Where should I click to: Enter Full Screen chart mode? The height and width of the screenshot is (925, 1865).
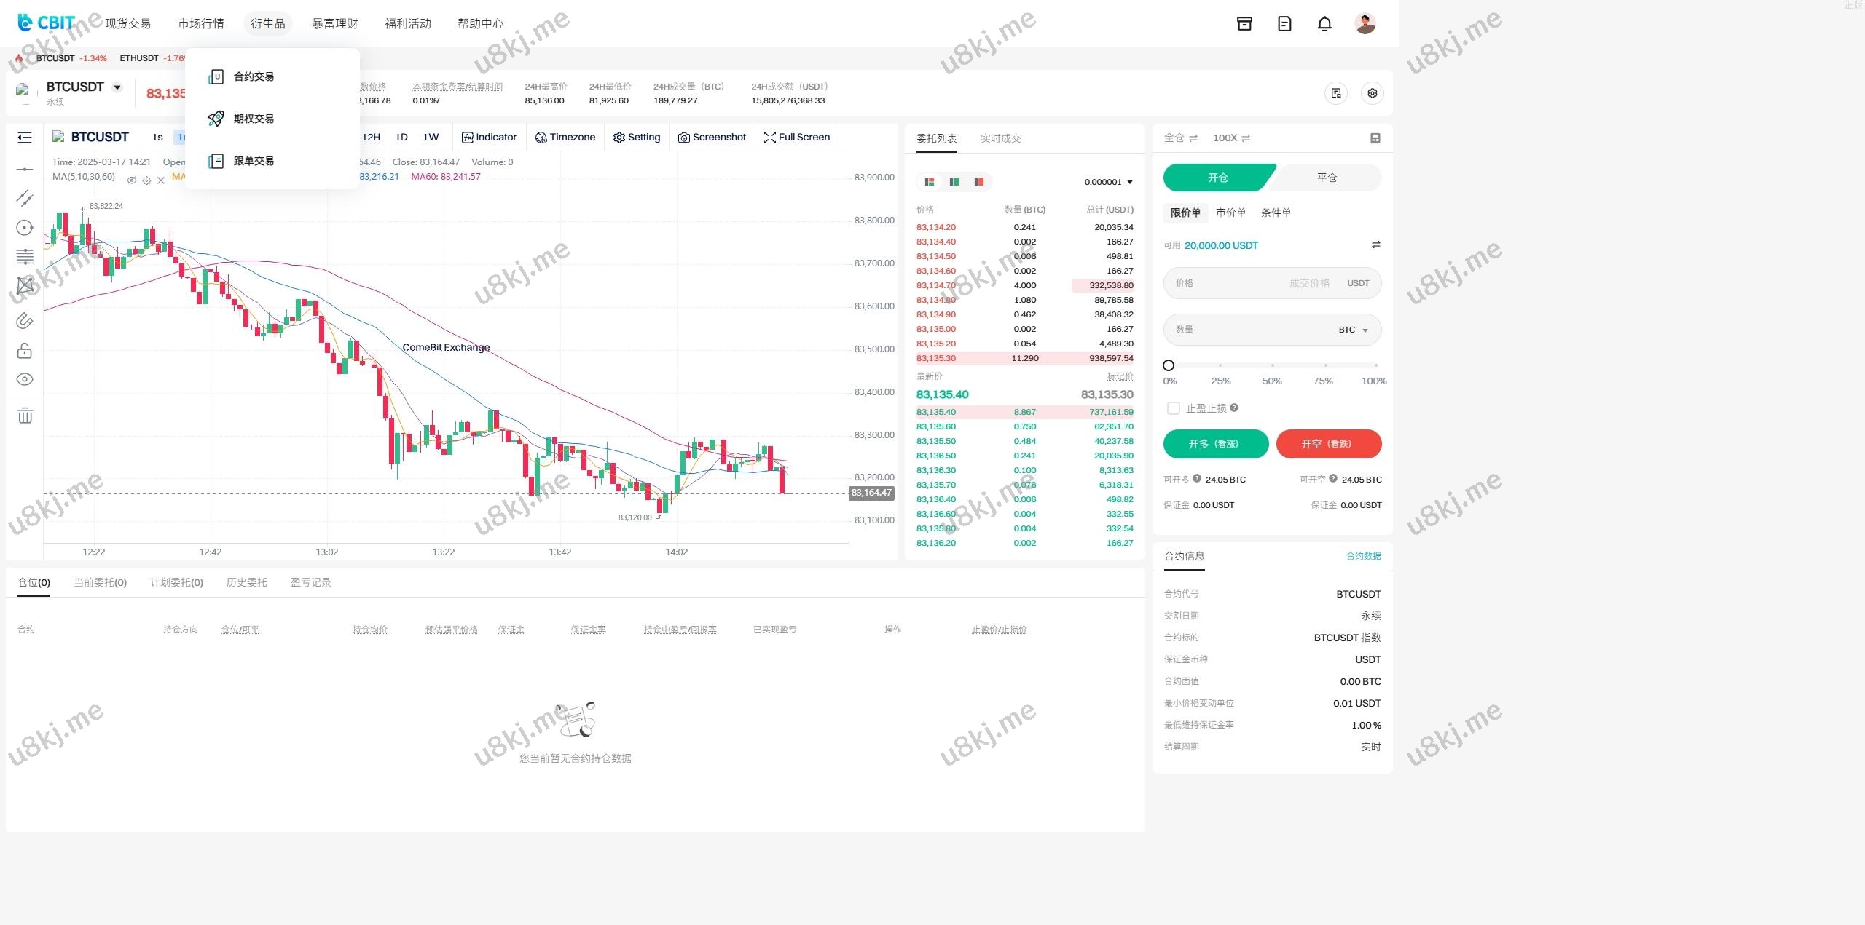point(796,138)
